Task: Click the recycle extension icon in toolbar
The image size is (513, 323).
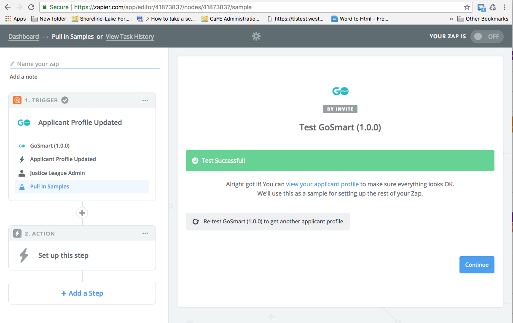Action: 493,7
